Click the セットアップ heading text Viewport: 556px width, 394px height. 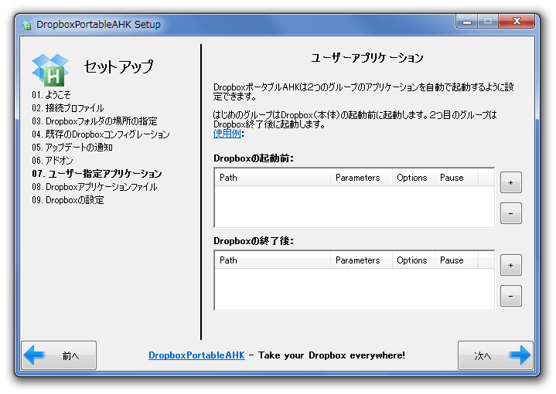[118, 66]
